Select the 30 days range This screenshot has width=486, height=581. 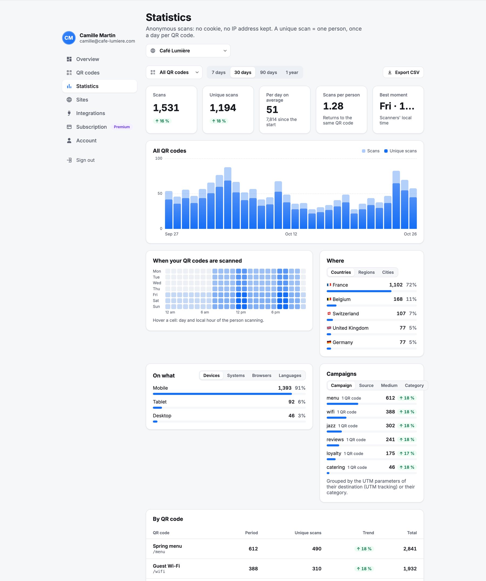(243, 72)
